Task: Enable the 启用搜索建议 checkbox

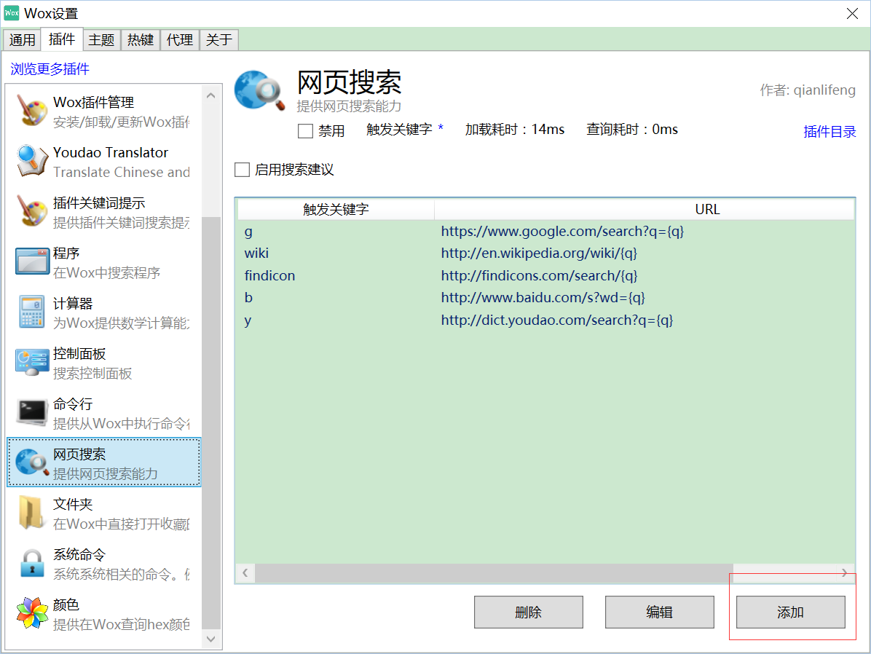Action: point(243,170)
